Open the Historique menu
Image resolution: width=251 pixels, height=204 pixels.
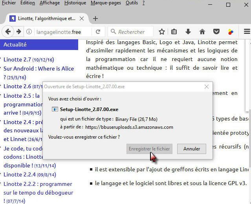(x=75, y=3)
